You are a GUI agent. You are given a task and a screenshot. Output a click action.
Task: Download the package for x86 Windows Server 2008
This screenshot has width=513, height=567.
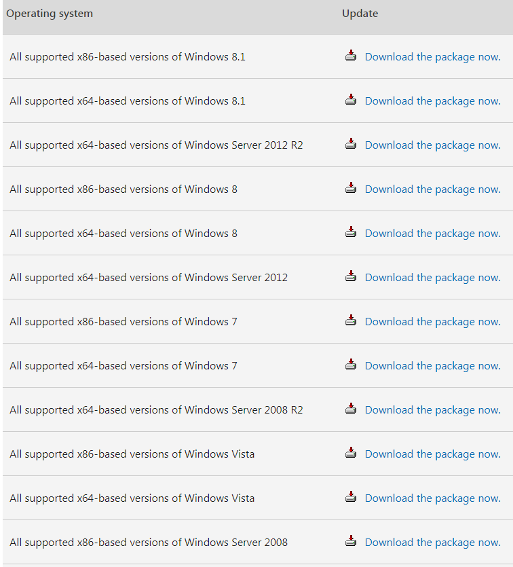(x=433, y=542)
